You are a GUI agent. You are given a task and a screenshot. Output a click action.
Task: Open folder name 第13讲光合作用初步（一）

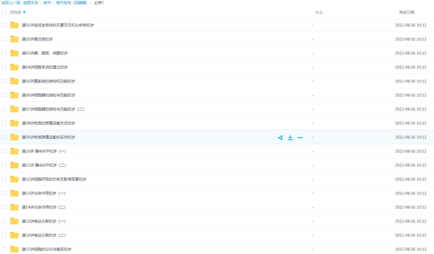tap(44, 193)
